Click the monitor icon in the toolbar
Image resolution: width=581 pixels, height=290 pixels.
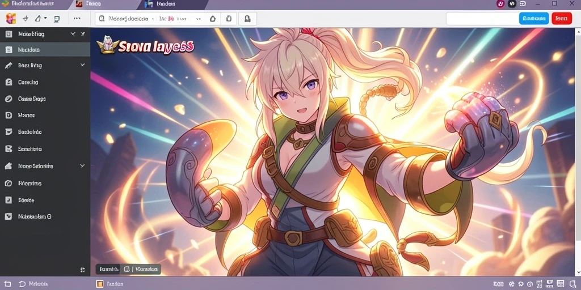tap(57, 19)
